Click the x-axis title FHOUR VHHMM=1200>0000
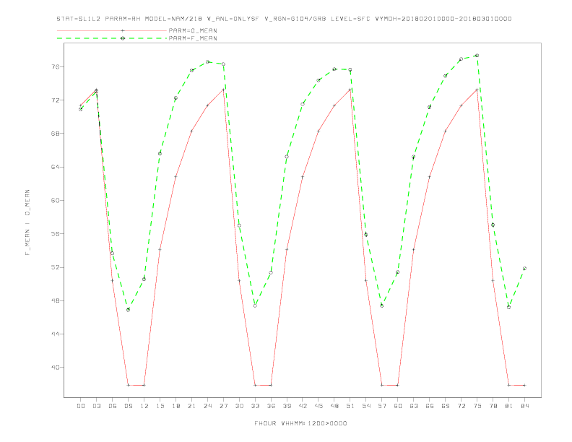The image size is (572, 442). [x=300, y=423]
